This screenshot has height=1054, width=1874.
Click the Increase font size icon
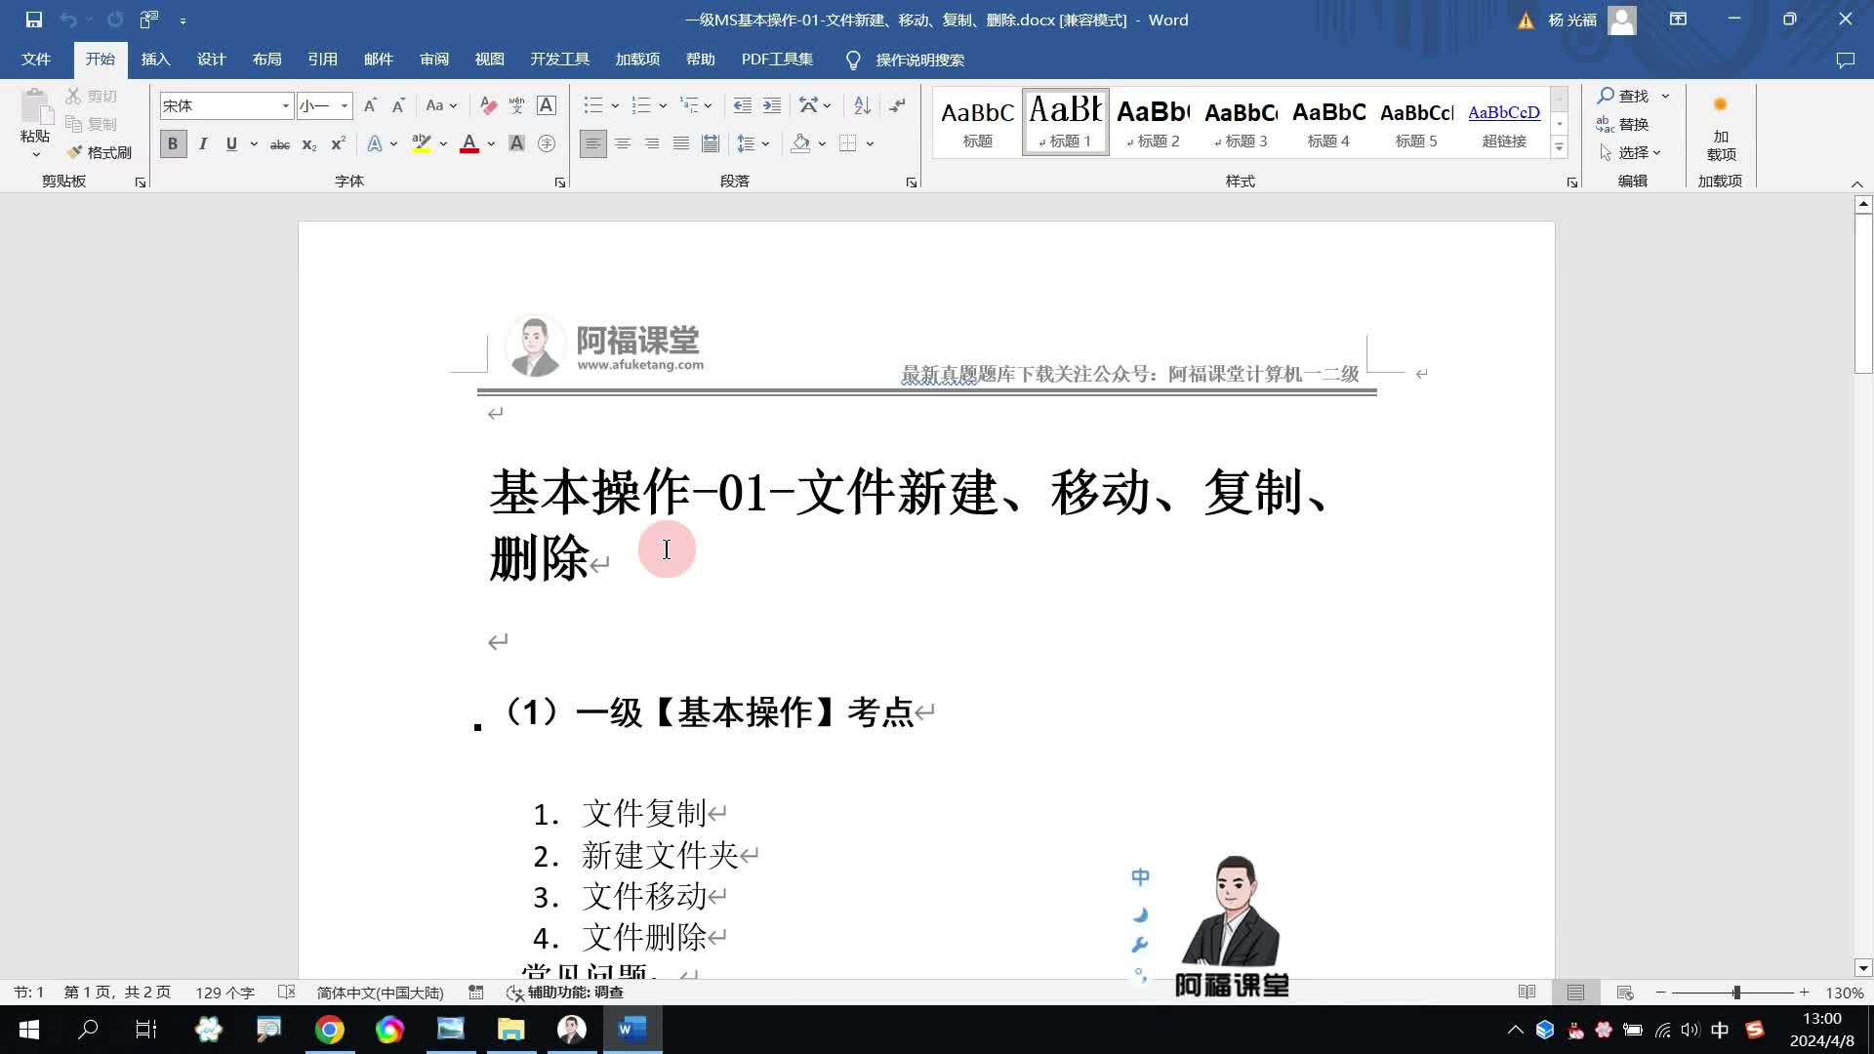pos(370,105)
